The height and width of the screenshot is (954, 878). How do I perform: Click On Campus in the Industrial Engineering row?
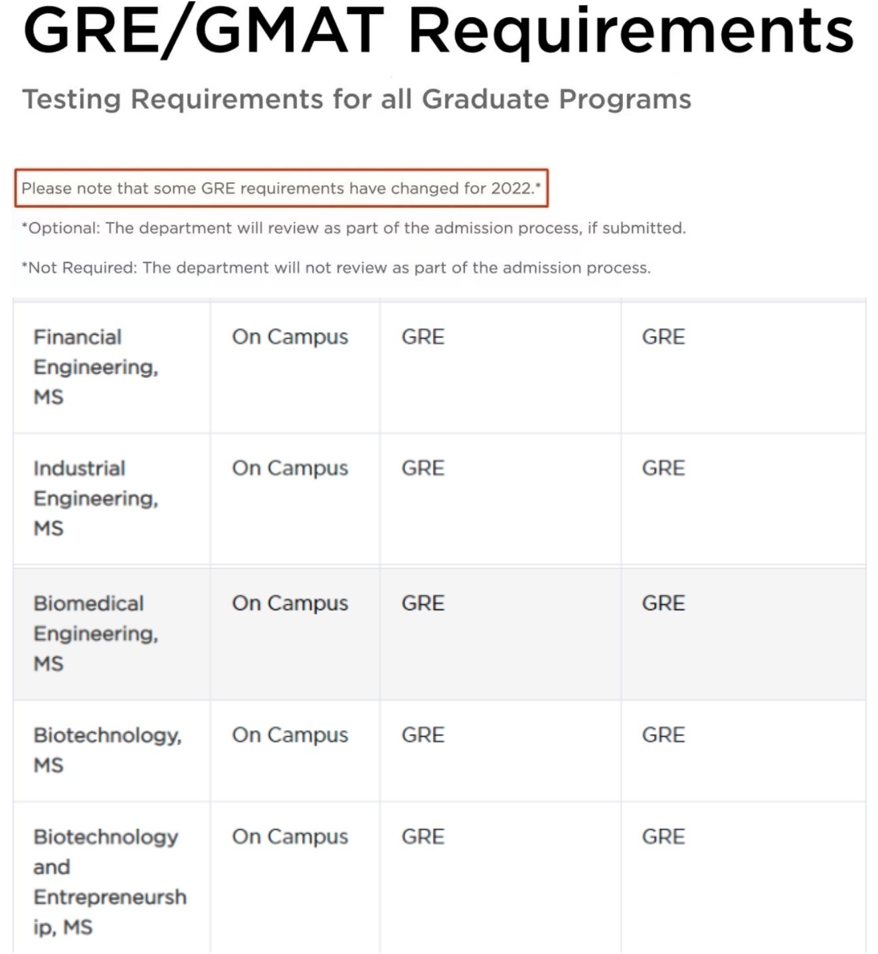pyautogui.click(x=290, y=468)
